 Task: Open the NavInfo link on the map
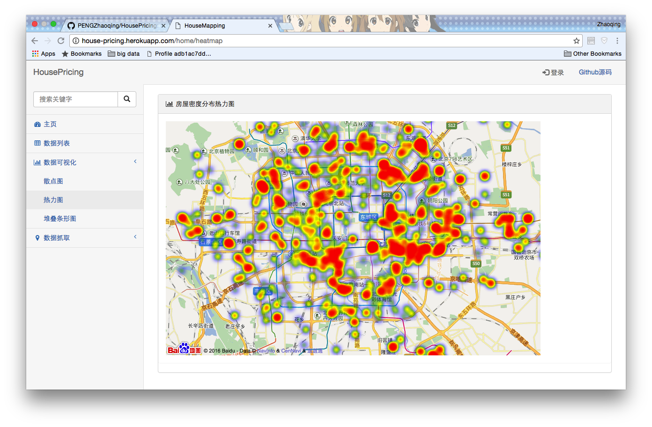click(x=266, y=351)
